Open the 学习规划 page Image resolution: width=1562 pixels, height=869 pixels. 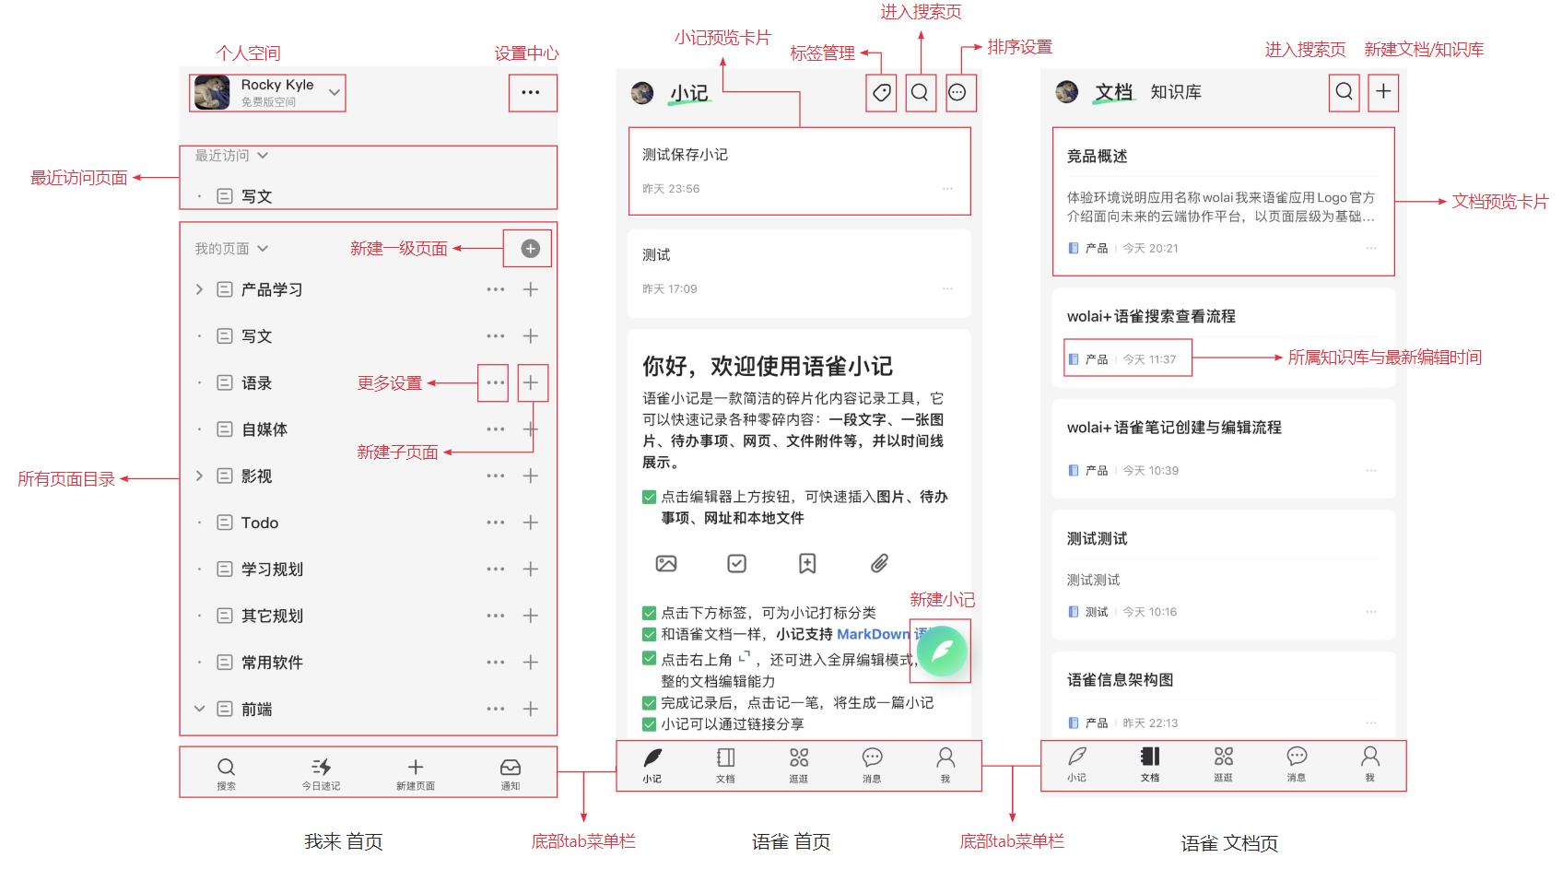click(x=272, y=570)
